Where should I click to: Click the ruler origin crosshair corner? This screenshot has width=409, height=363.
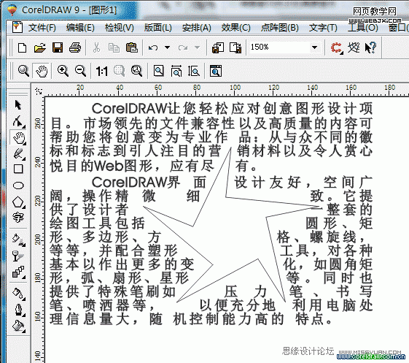click(x=39, y=91)
